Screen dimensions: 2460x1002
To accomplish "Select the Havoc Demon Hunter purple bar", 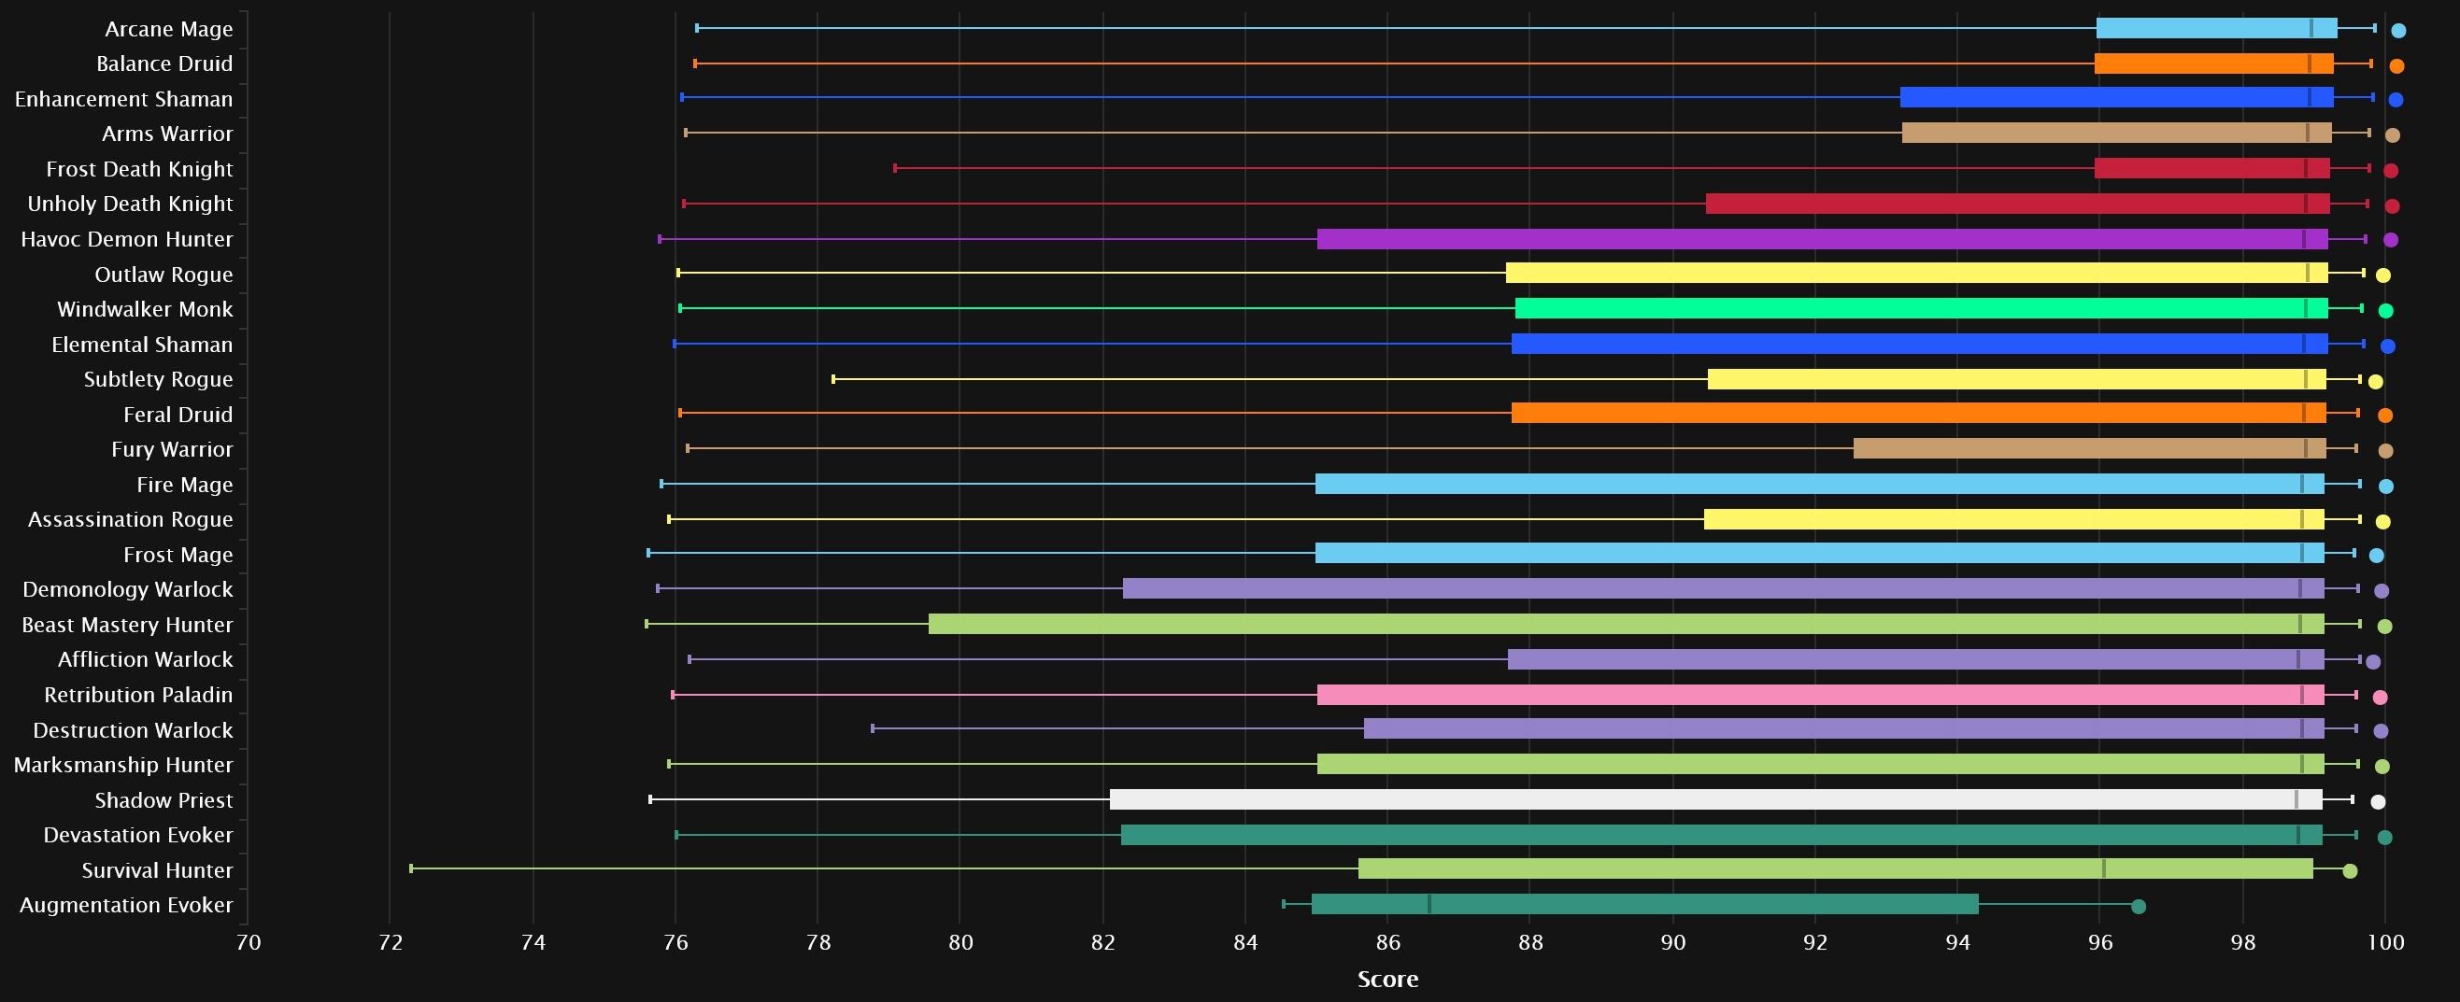I will (x=1822, y=239).
